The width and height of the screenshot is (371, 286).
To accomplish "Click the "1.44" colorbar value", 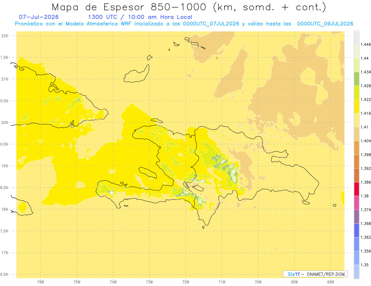I will tap(364, 58).
